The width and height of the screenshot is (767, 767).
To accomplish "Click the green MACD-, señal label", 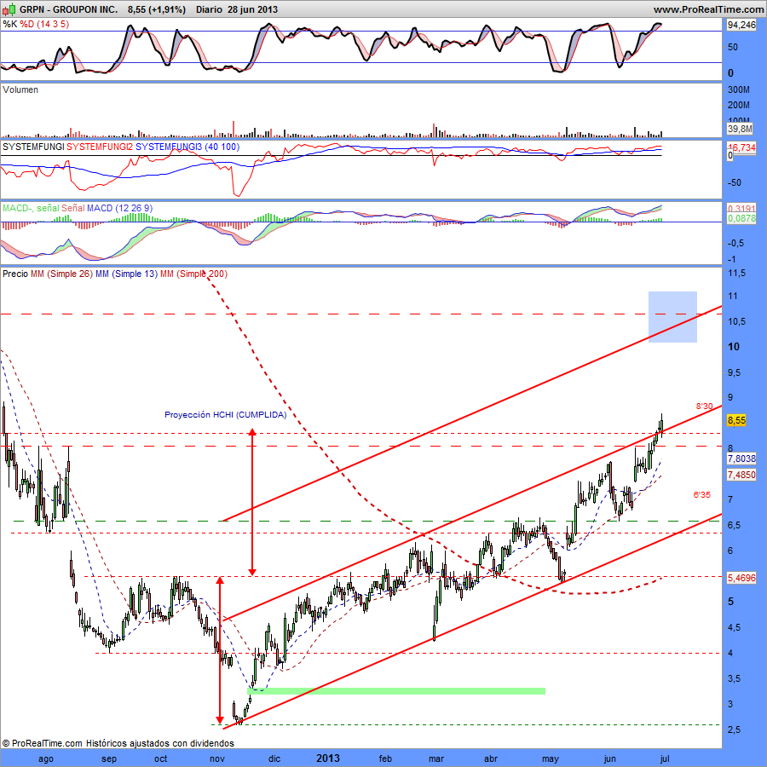I will pyautogui.click(x=31, y=209).
